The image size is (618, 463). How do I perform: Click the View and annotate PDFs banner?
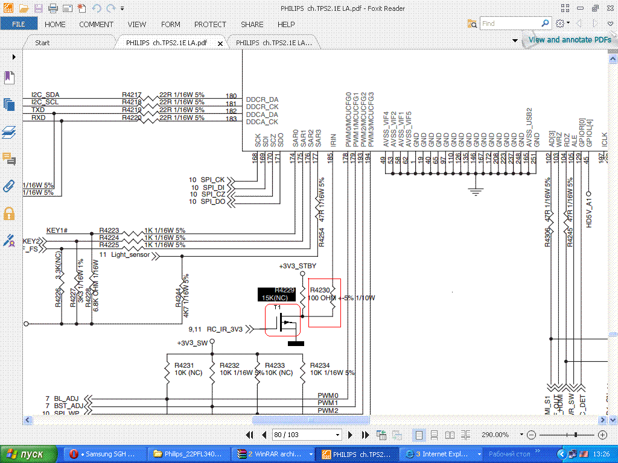click(570, 40)
